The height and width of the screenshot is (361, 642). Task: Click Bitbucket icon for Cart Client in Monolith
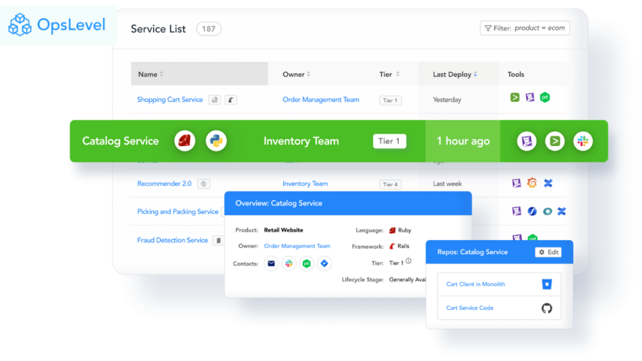coord(547,284)
